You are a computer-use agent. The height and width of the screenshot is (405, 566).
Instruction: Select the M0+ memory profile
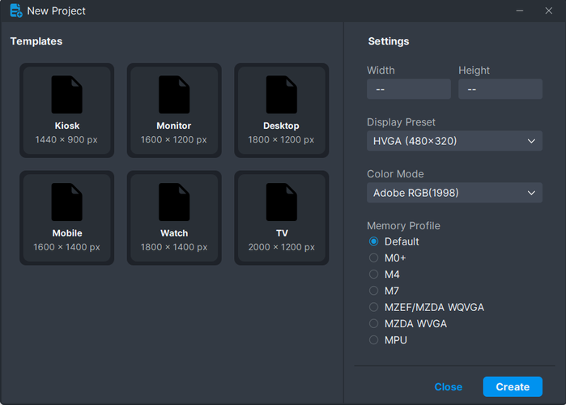pyautogui.click(x=374, y=258)
